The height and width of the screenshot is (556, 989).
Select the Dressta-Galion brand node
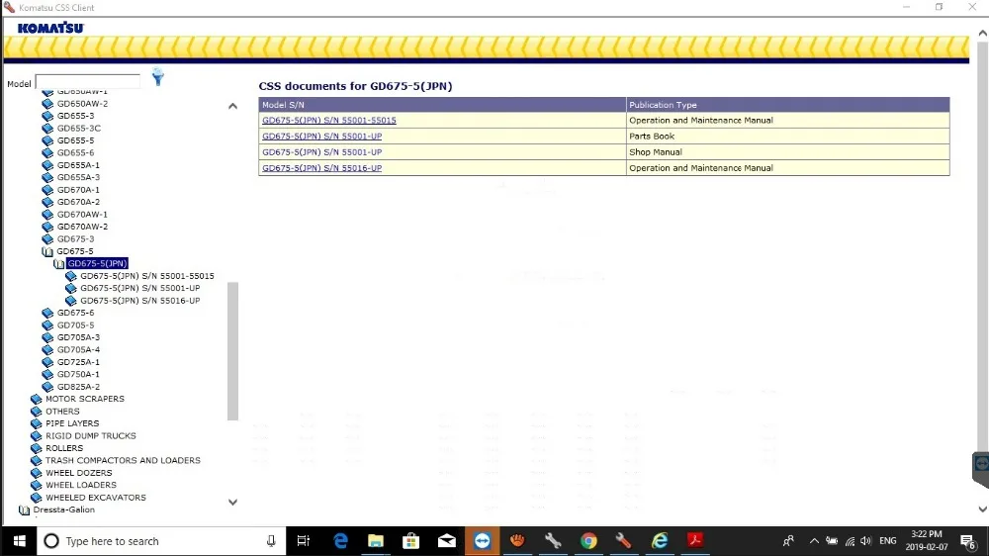(63, 510)
